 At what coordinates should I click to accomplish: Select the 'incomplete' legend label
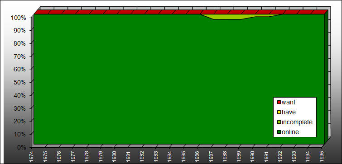[297, 122]
